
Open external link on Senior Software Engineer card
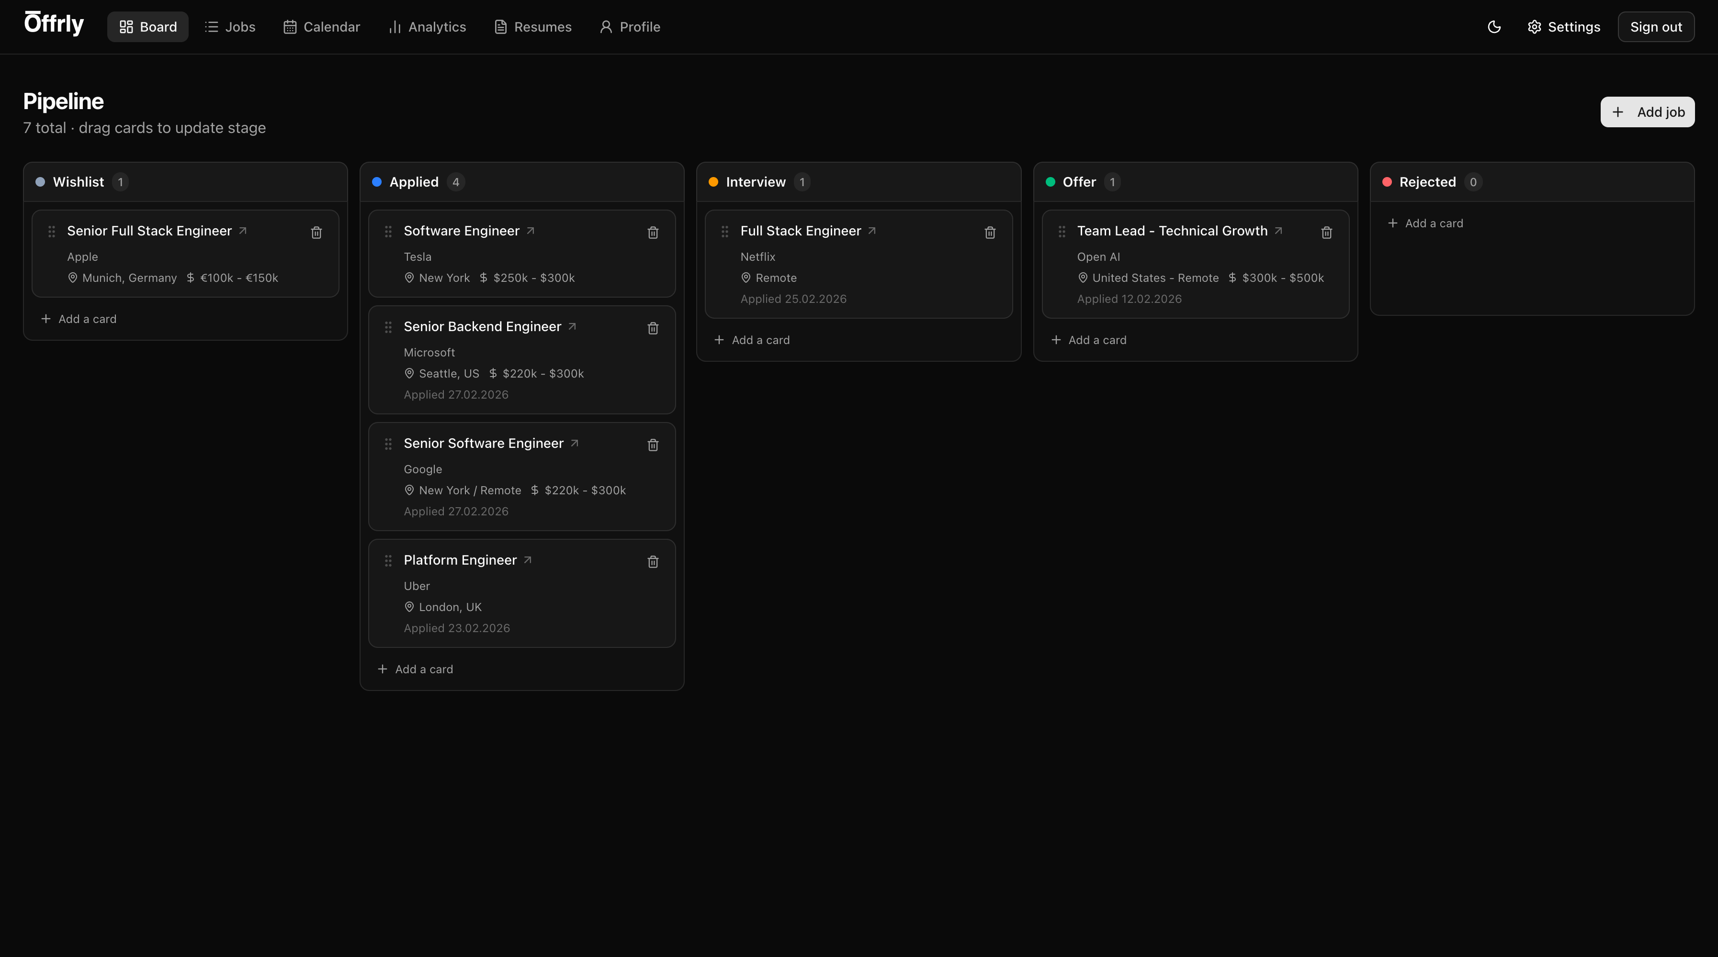[x=574, y=443]
